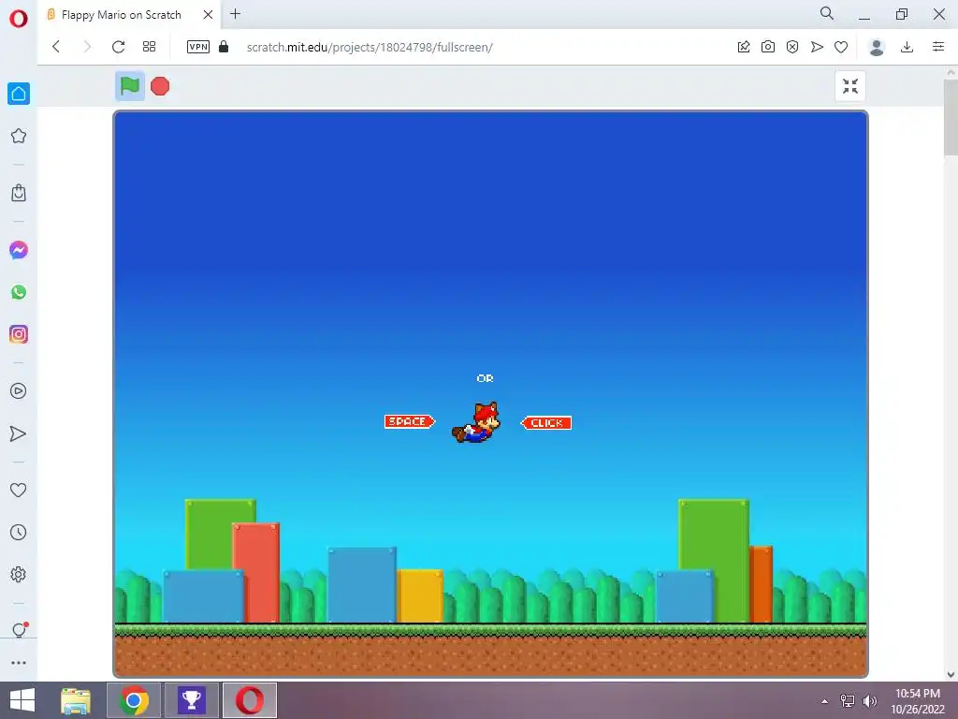This screenshot has height=719, width=958.
Task: Search in open tabs with magnifier
Action: tap(827, 13)
